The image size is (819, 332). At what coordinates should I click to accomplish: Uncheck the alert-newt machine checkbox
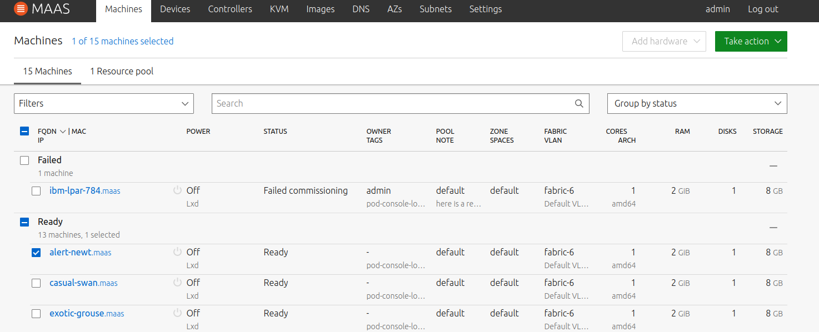click(x=36, y=253)
